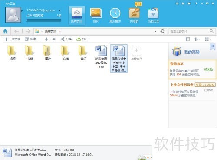
Task: Close the 我的奖励 side panel
Action: coord(213,46)
